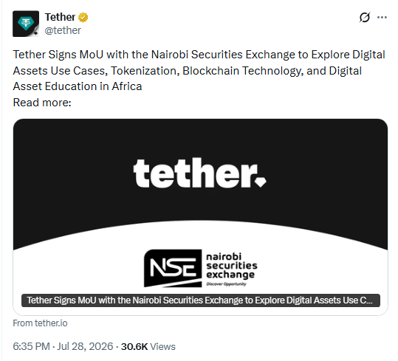Click the Jul 28, 2026 date

(x=85, y=346)
